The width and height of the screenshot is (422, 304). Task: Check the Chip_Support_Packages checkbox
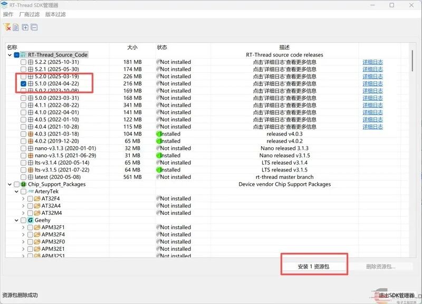[x=17, y=184]
